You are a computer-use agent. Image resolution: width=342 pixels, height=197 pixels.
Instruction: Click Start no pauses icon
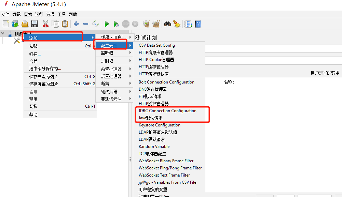116,24
